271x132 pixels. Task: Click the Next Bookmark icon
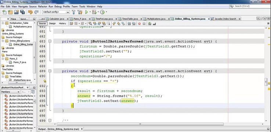coord(119,23)
